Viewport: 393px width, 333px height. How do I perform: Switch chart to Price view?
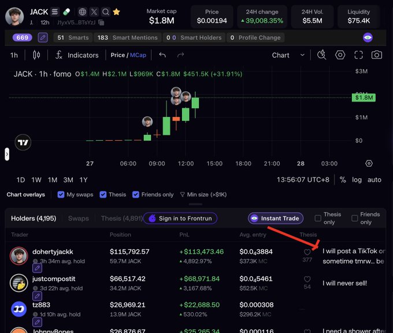pos(118,55)
